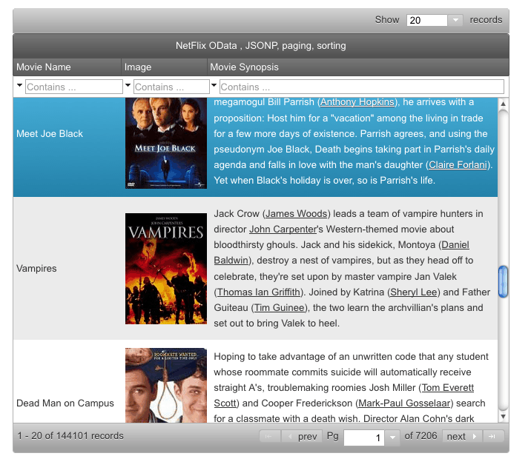531x459 pixels.
Task: Click the scrollbar up arrow
Action: (x=504, y=104)
